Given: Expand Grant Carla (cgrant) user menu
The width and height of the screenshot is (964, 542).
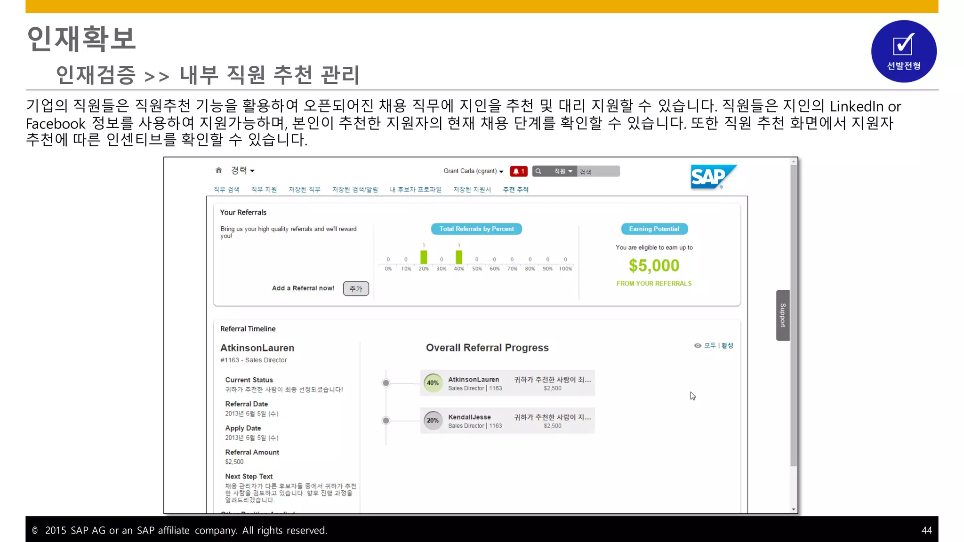Looking at the screenshot, I should (x=474, y=171).
